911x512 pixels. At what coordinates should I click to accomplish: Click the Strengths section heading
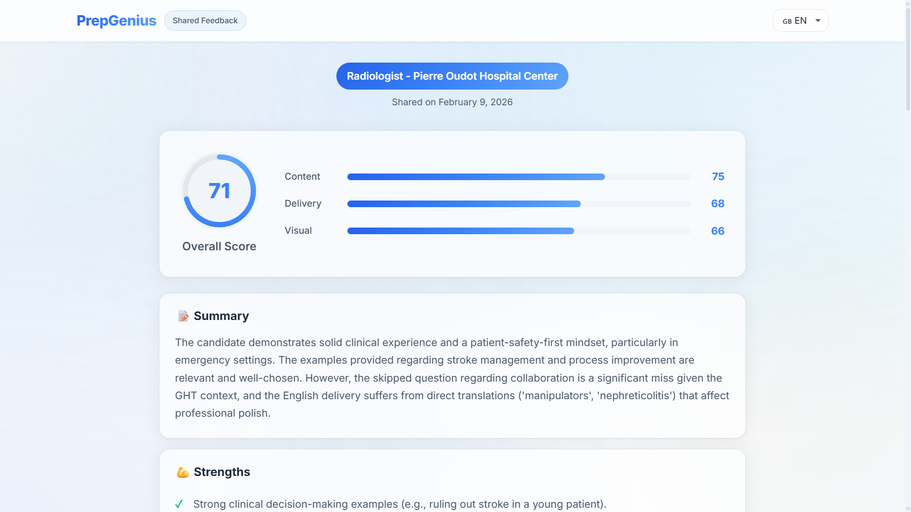click(222, 472)
